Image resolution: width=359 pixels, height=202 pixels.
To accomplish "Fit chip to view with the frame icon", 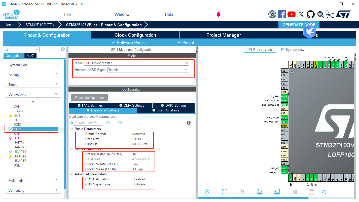I will click(225, 192).
